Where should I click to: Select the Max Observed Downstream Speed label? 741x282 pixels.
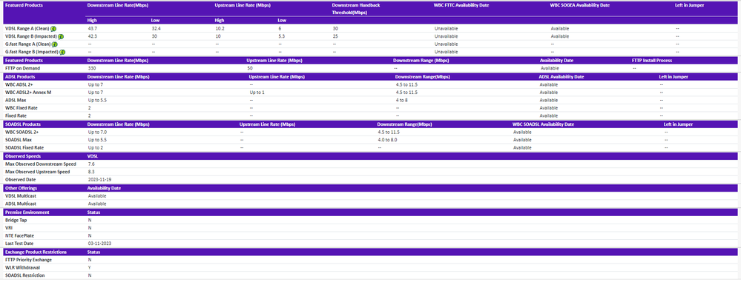point(41,164)
